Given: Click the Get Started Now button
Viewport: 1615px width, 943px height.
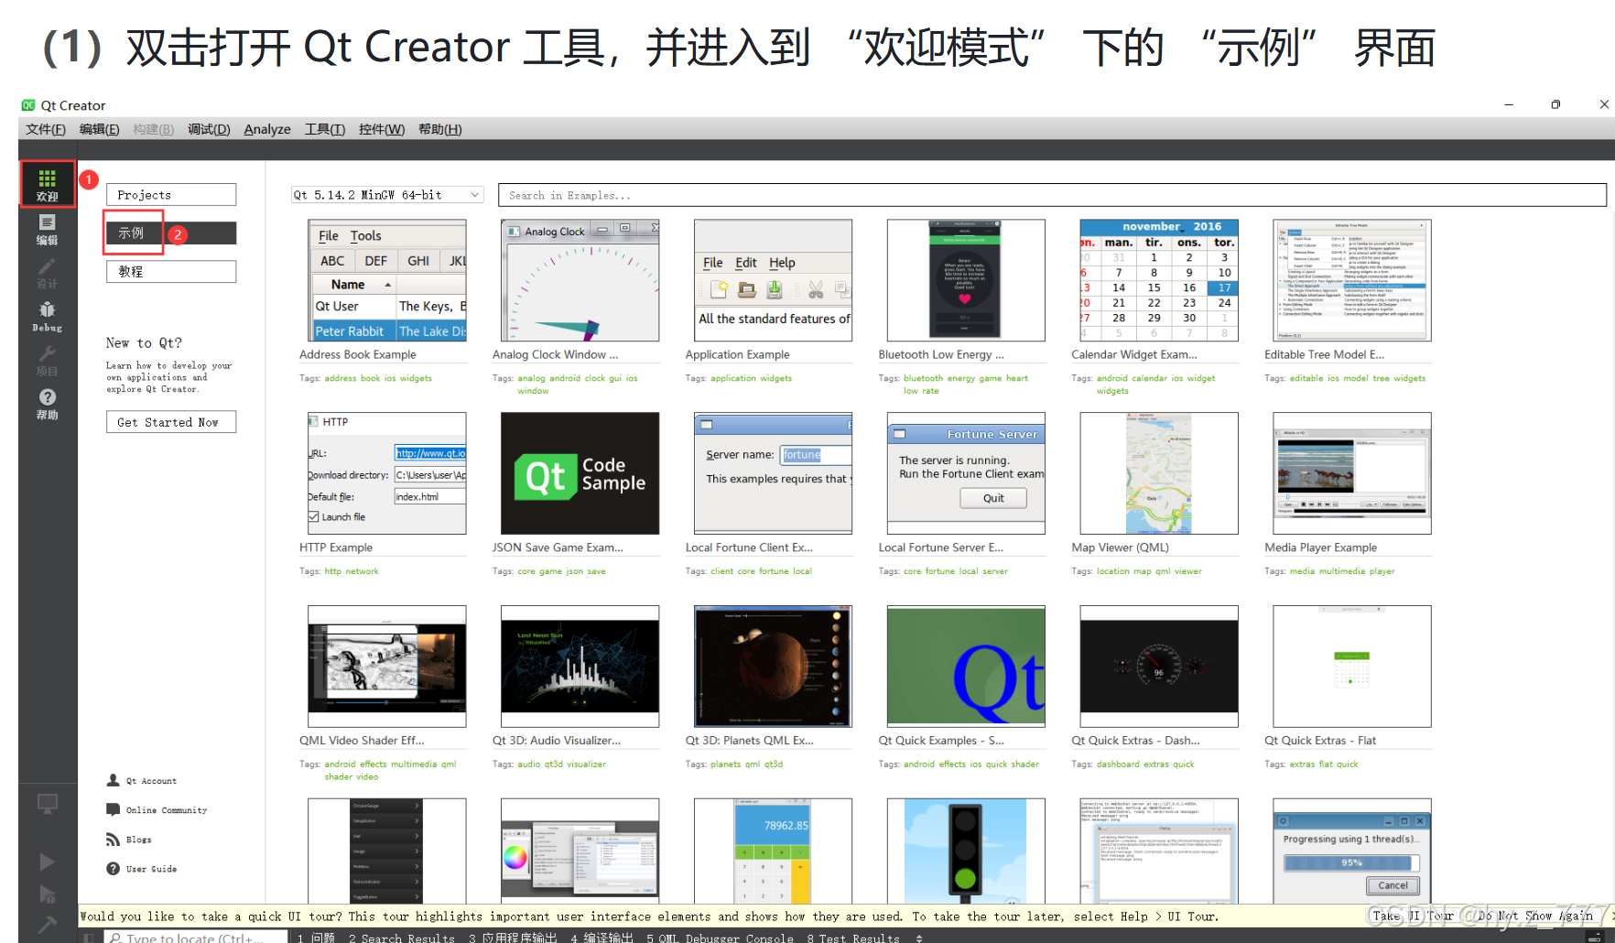Looking at the screenshot, I should point(171,422).
